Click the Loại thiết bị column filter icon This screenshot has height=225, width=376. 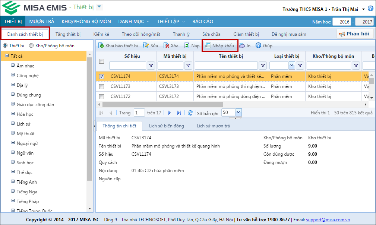point(300,66)
